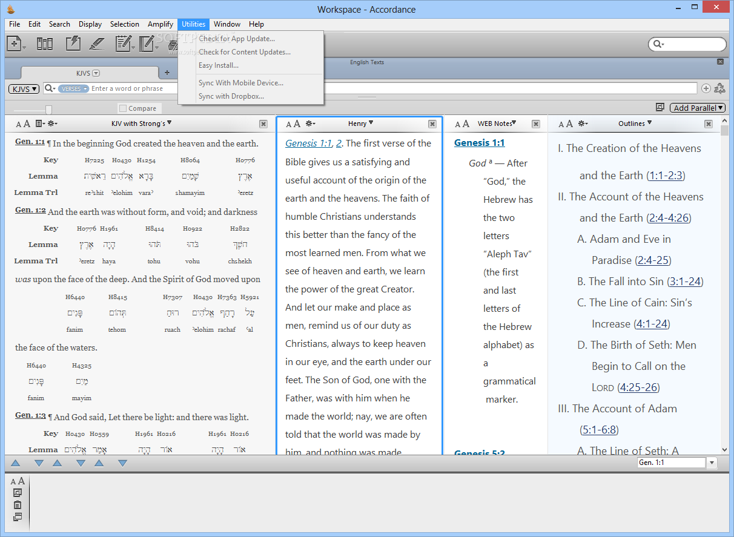Open the Library books icon
The width and height of the screenshot is (734, 537).
(44, 44)
